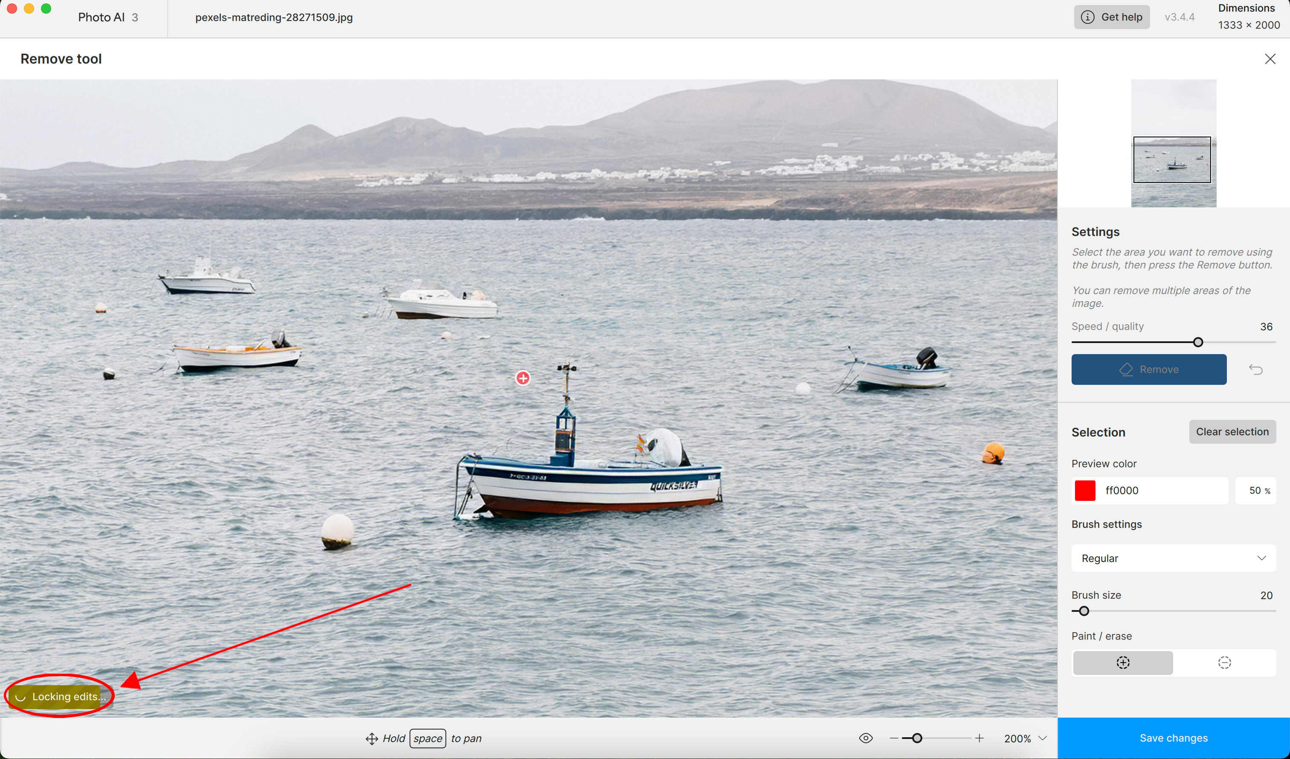
Task: Expand the 200% zoom level dropdown
Action: click(1042, 738)
